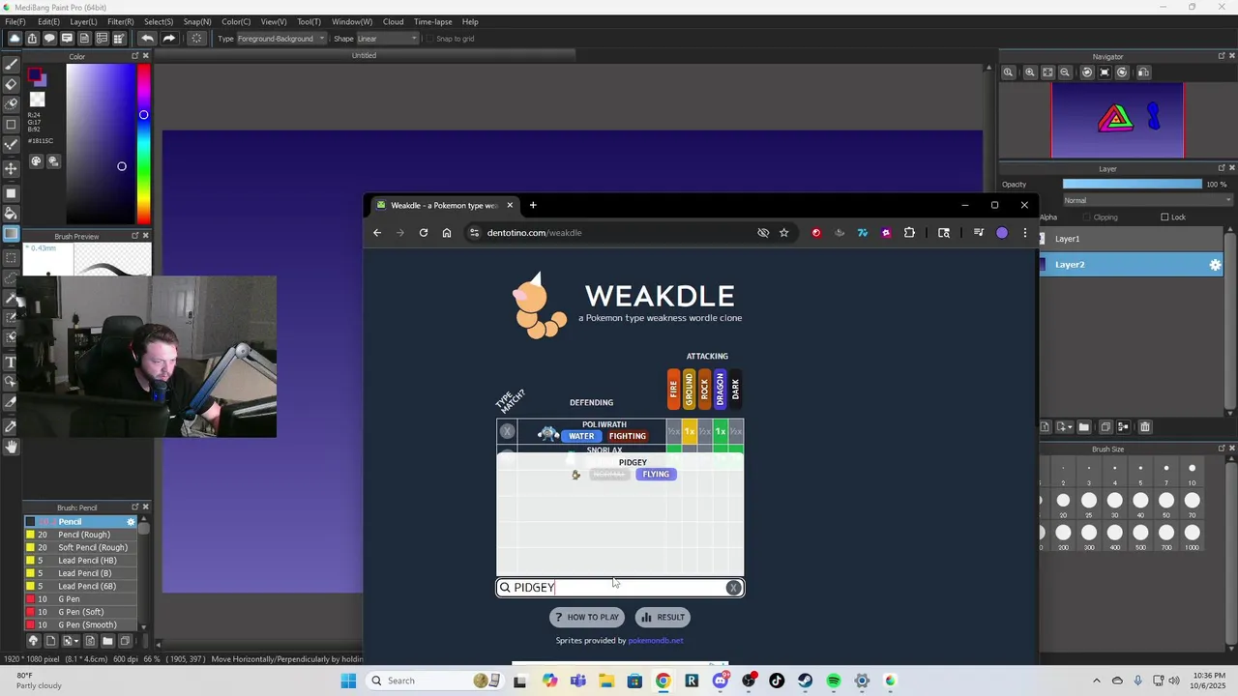The image size is (1238, 696).
Task: Open the Help menu
Action: [470, 21]
